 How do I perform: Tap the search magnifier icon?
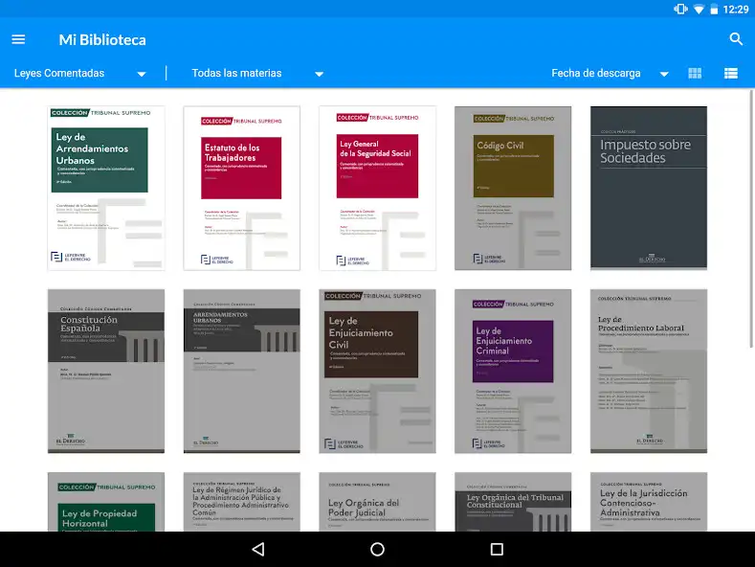[736, 39]
